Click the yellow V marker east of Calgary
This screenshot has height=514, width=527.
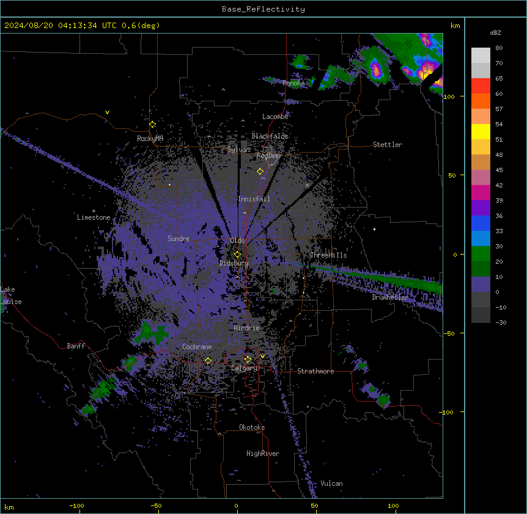click(x=262, y=357)
